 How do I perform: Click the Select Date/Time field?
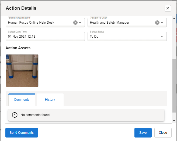coord(45,37)
